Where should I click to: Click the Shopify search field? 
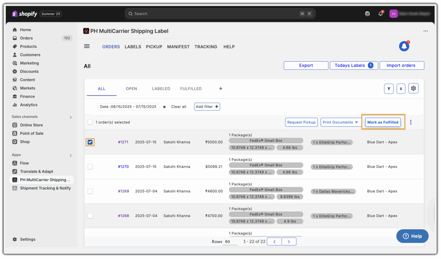220,14
